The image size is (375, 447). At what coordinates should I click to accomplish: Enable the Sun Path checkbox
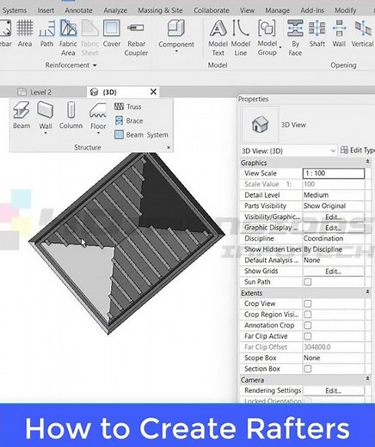coord(308,282)
